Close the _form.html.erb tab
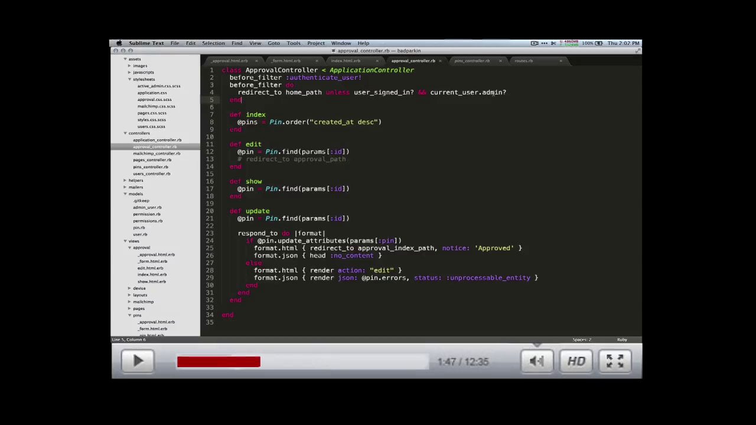The height and width of the screenshot is (425, 756). click(x=317, y=61)
